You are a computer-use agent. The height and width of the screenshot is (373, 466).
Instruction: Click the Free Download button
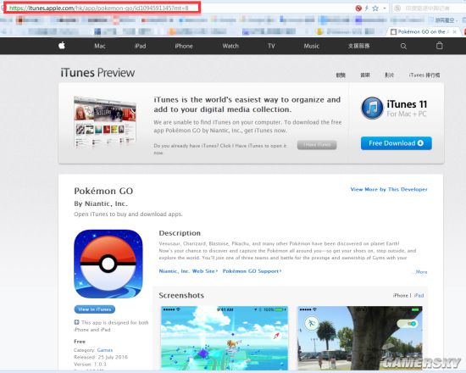point(397,143)
